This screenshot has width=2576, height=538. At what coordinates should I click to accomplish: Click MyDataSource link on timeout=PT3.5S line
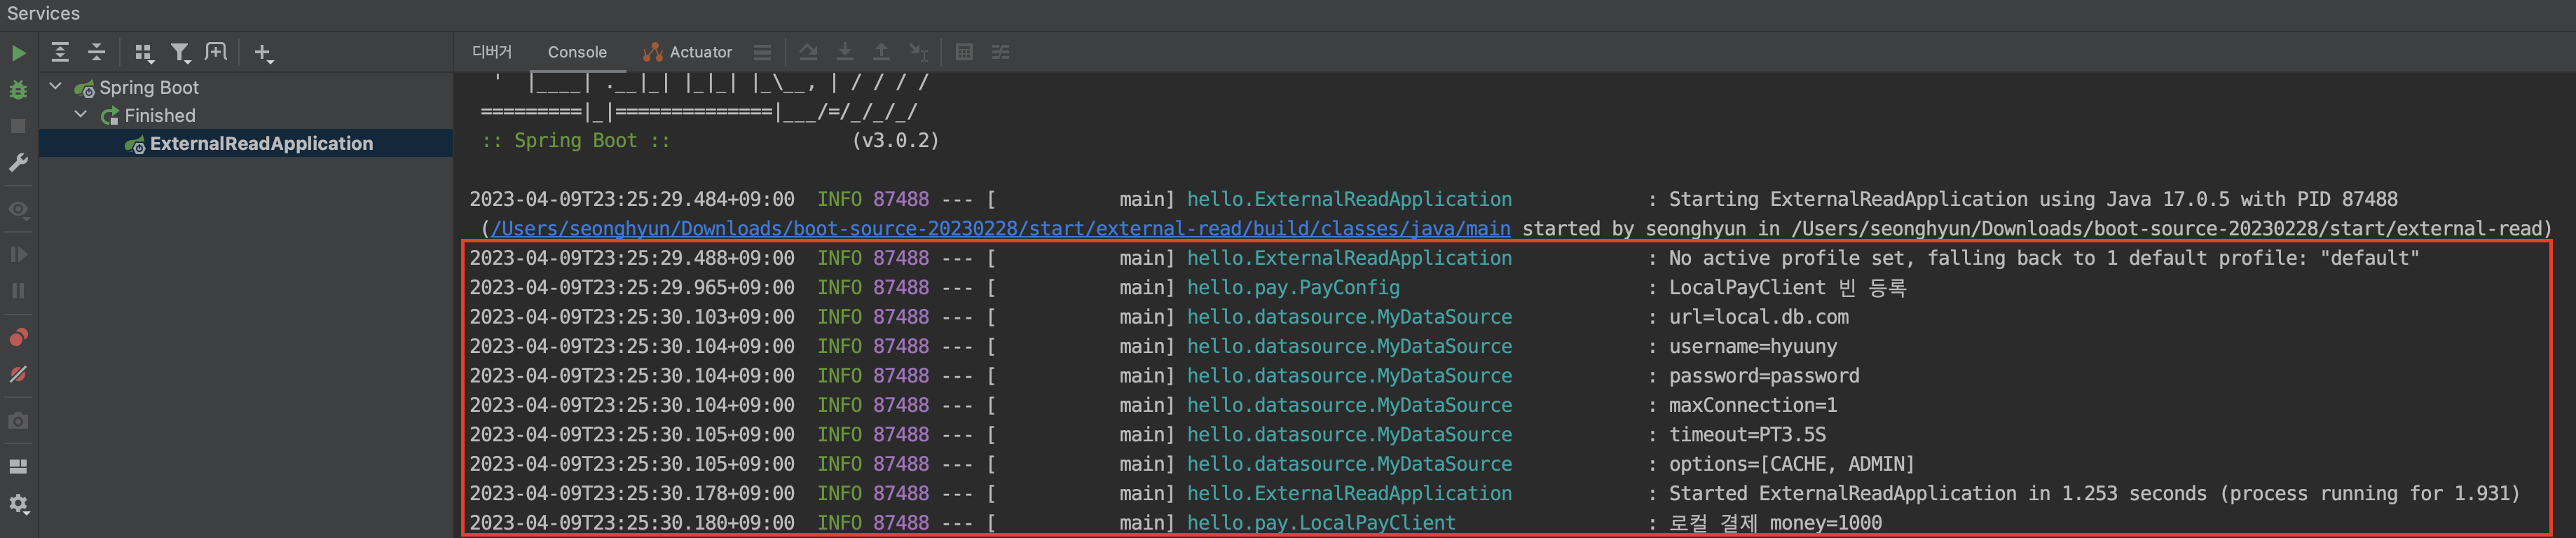point(1349,435)
